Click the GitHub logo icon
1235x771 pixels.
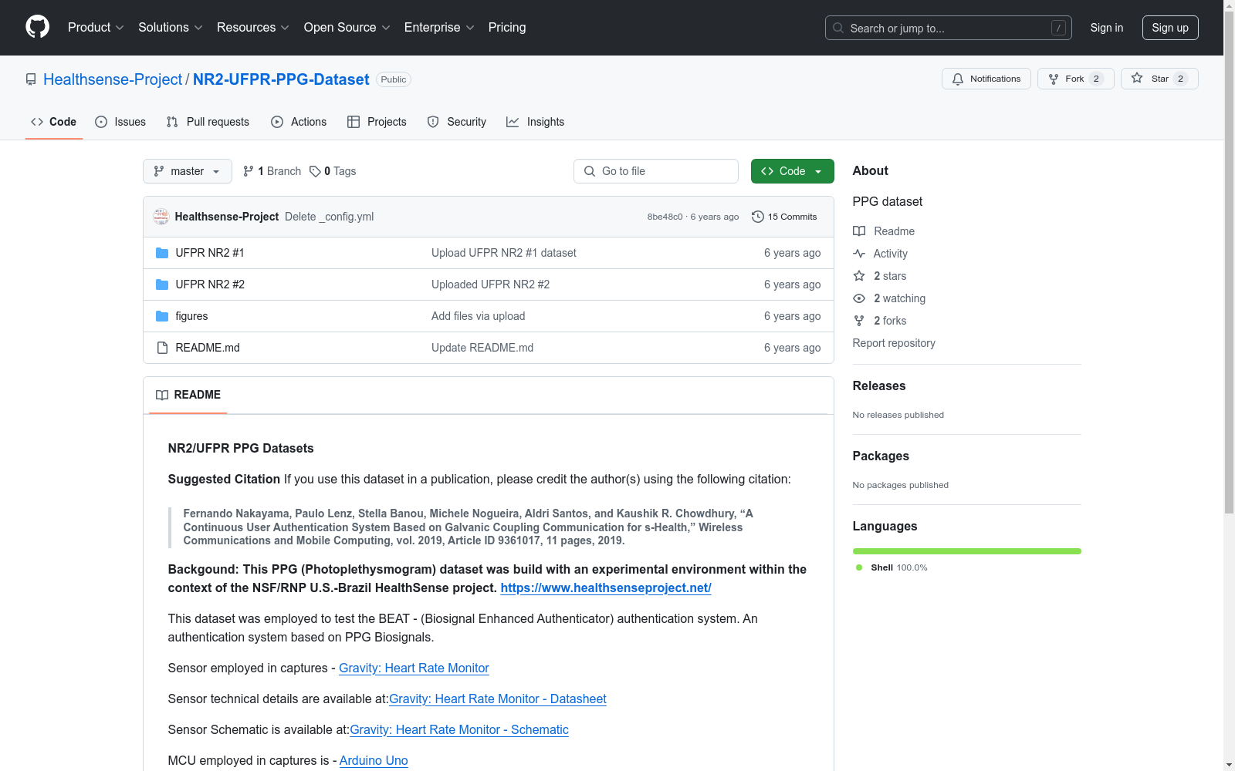tap(37, 27)
